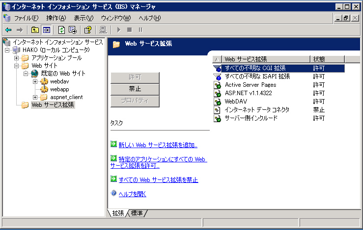This screenshot has width=363, height=230.
Task: Click the Forward arrow toolbar icon
Action: (20, 30)
